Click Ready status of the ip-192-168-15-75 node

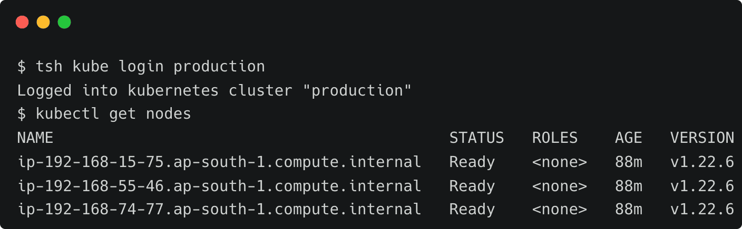coord(472,162)
